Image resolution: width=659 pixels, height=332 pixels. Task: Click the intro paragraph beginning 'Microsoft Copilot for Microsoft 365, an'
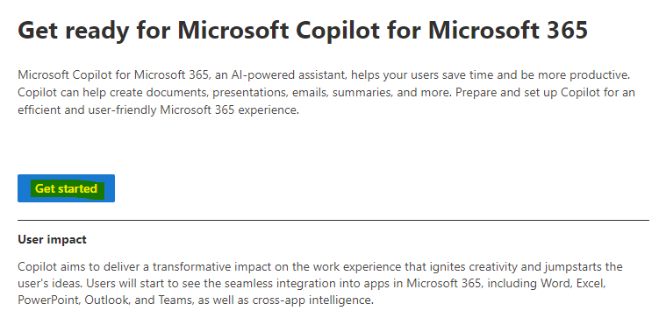pos(326,92)
